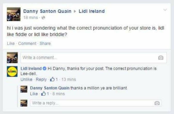The width and height of the screenshot is (174, 114).
Task: Open the post author's profile picture
Action: click(x=13, y=14)
